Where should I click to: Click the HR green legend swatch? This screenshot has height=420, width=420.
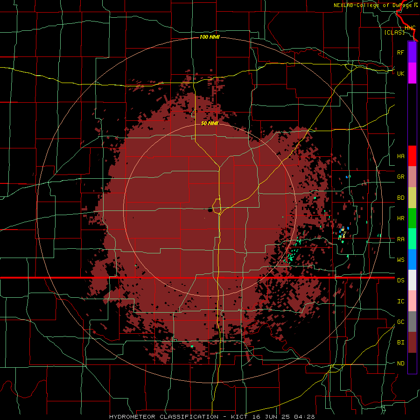412,218
